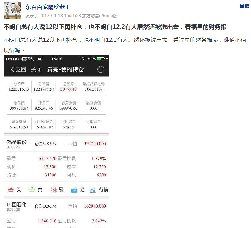The width and height of the screenshot is (251, 228).
Task: Select the post title text
Action: pos(115,27)
